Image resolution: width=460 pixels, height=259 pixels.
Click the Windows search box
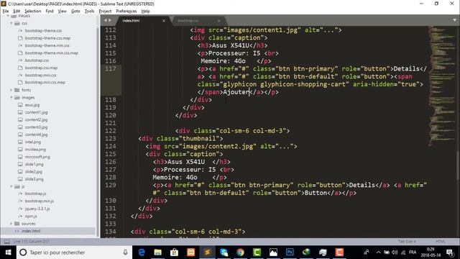(73, 253)
